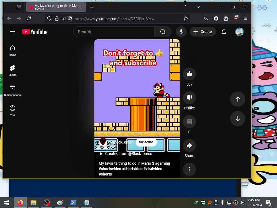Open the site permissions icon in address bar
The image size is (277, 208).
pyautogui.click(x=64, y=18)
